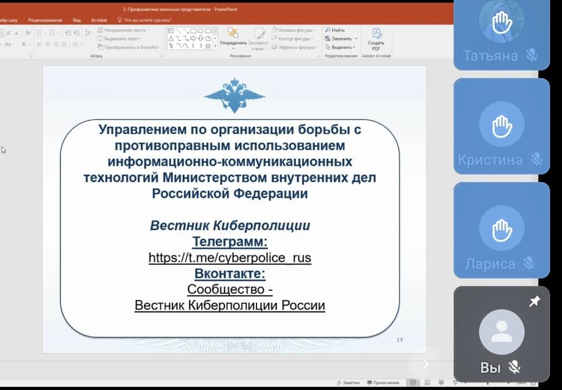This screenshot has height=390, width=562.
Task: Select the star shape in gallery
Action: [x=208, y=46]
